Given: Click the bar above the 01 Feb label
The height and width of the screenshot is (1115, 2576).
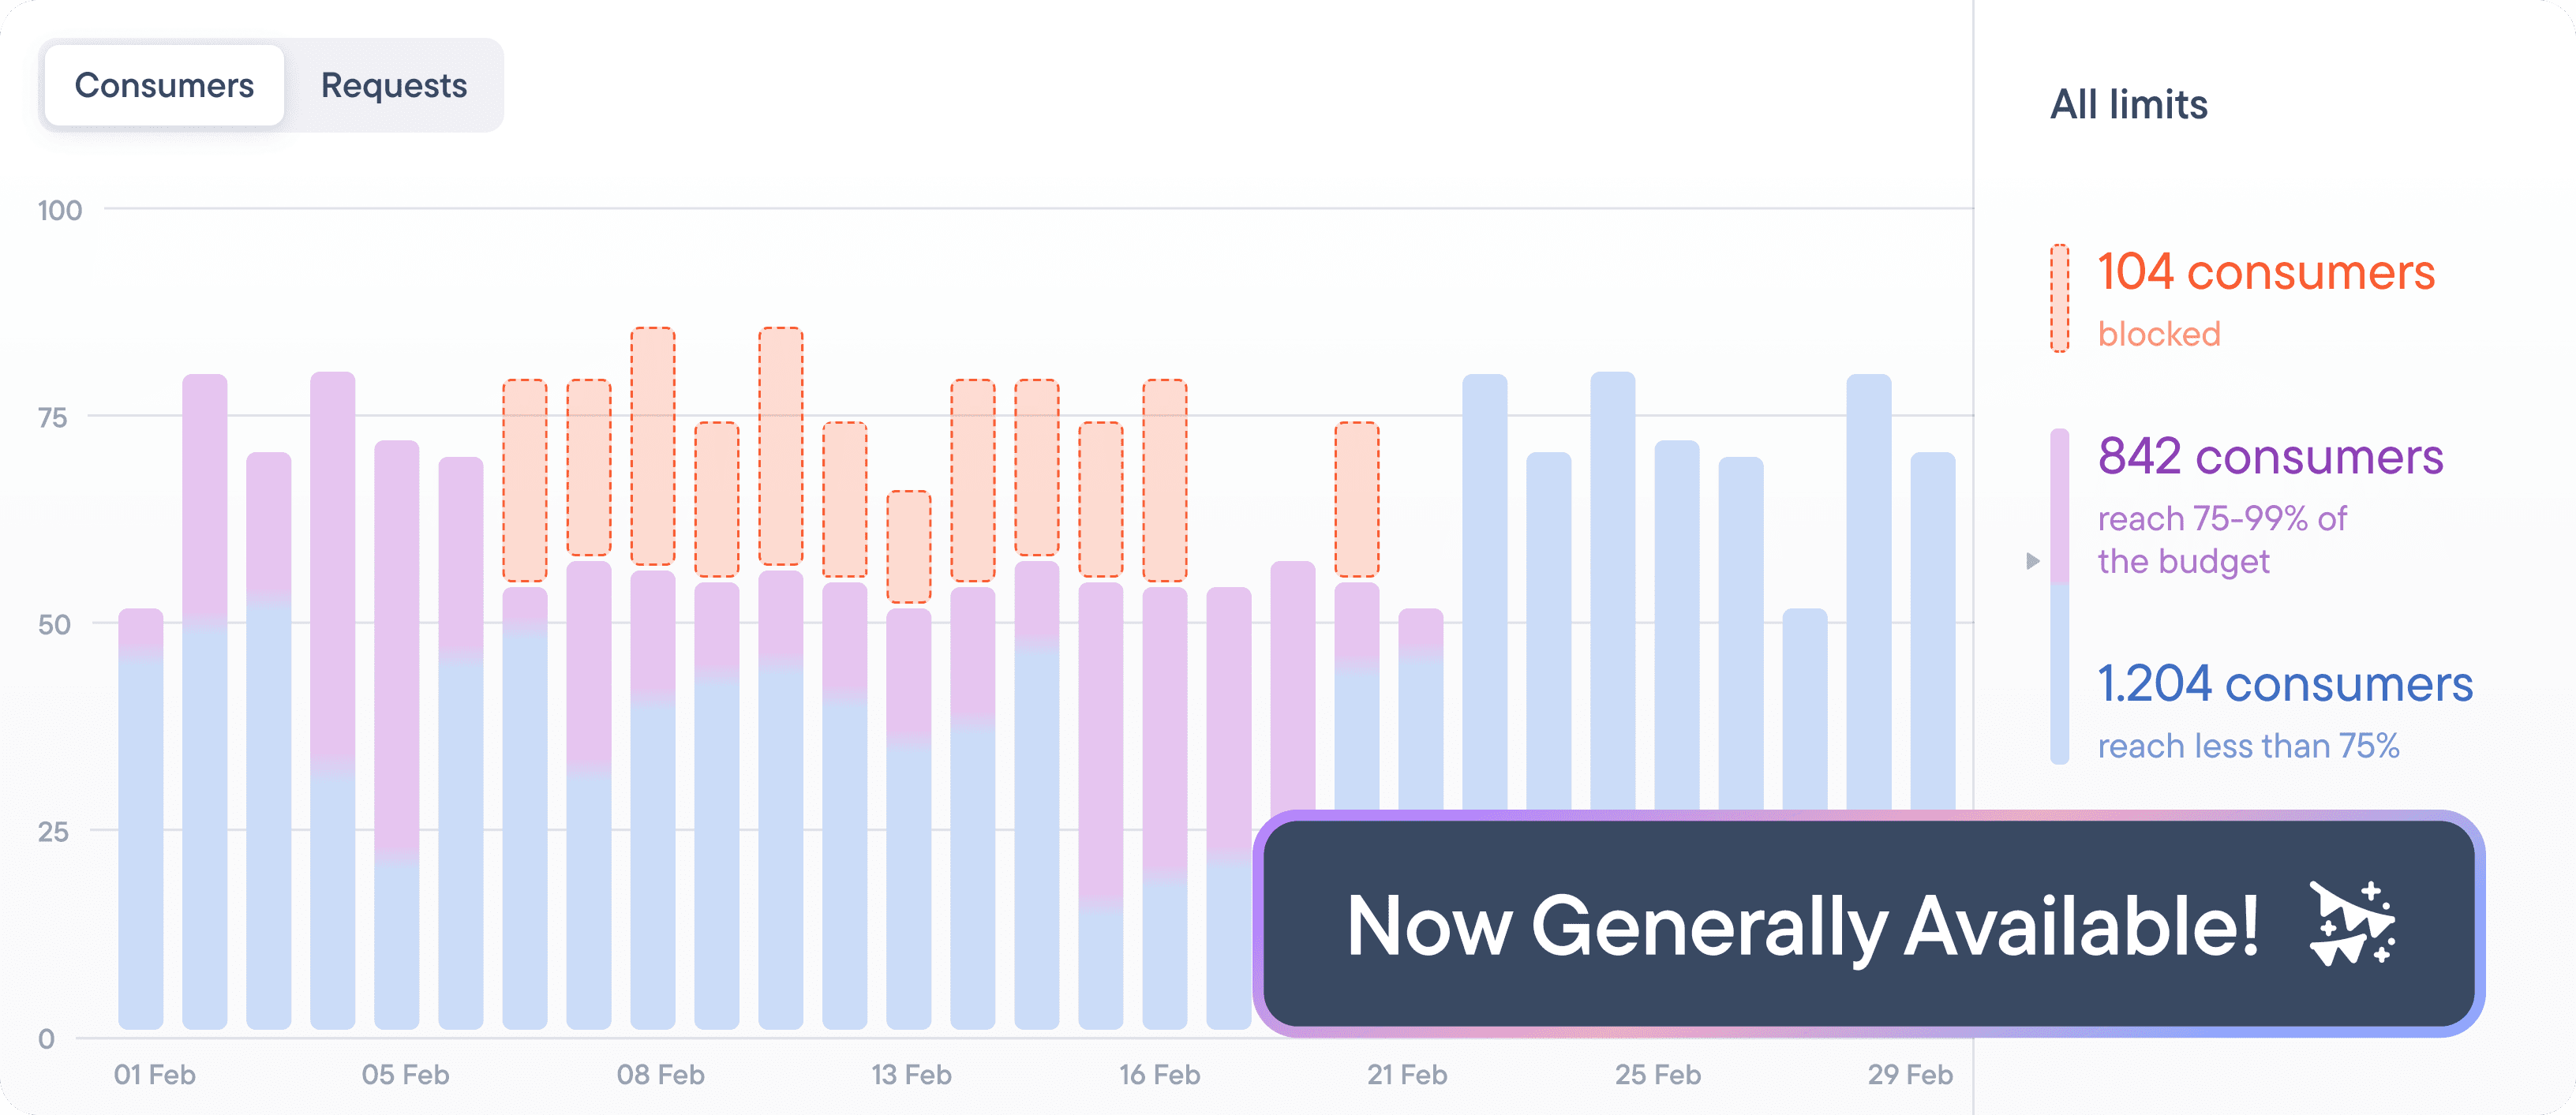Looking at the screenshot, I should (x=141, y=820).
